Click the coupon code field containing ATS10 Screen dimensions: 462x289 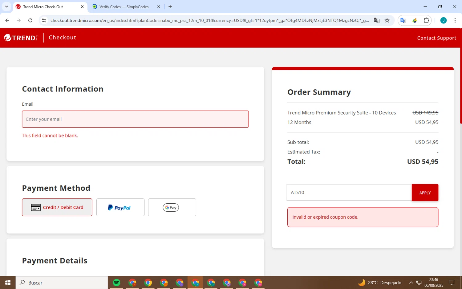349,192
